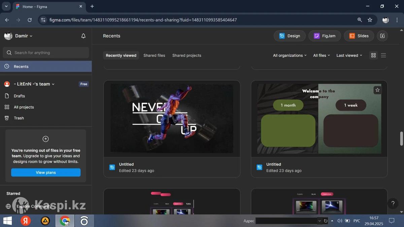404x227 pixels.
Task: Click the taskbar Адрес input field
Action: (x=286, y=221)
